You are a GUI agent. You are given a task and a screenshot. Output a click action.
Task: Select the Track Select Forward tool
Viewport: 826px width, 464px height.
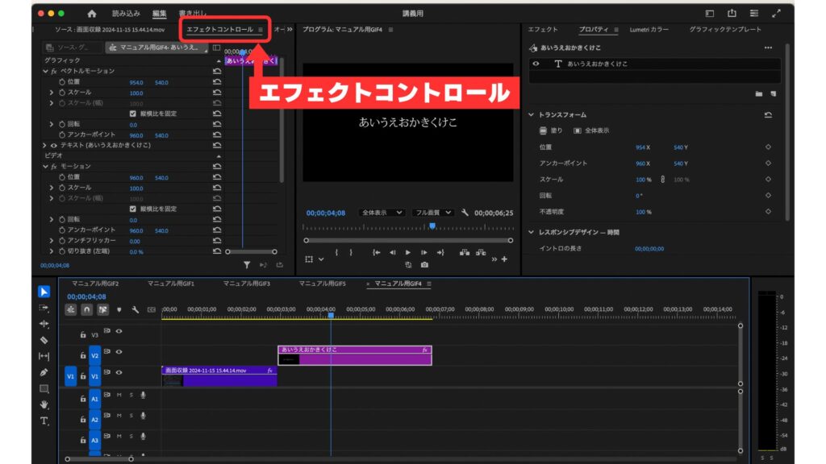pyautogui.click(x=44, y=309)
